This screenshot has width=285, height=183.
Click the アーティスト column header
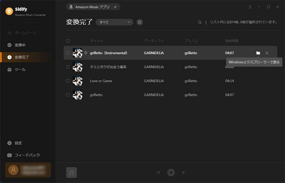point(154,41)
